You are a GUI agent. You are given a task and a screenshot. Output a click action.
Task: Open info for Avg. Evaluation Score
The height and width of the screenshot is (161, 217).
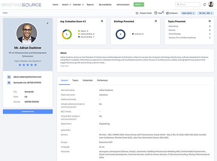click(102, 21)
